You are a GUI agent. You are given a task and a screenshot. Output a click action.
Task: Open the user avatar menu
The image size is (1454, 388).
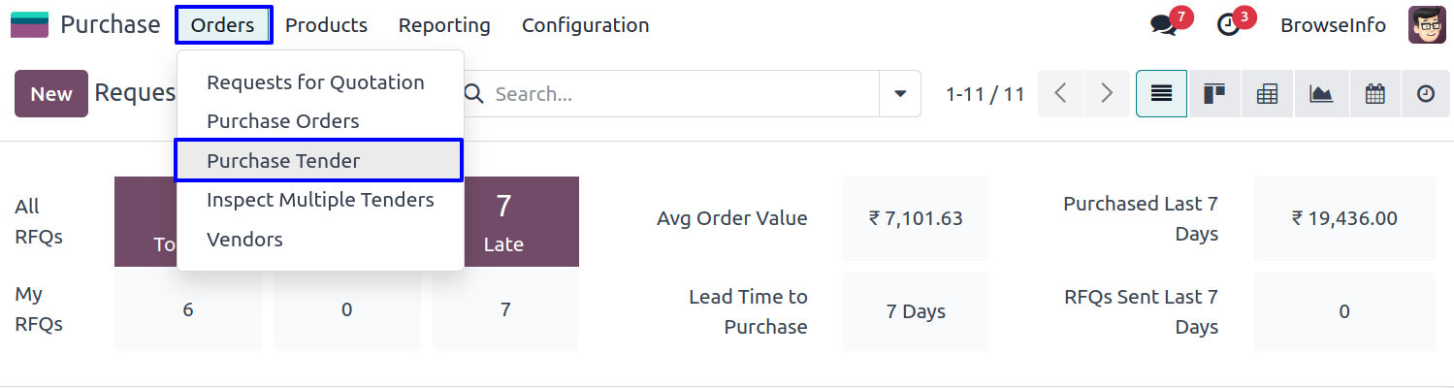pyautogui.click(x=1427, y=25)
